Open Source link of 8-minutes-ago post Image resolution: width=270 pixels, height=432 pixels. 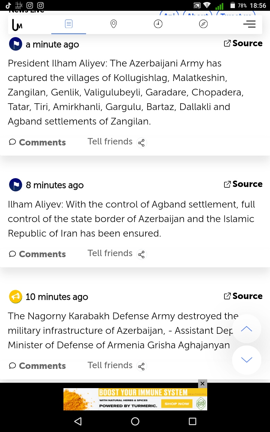click(x=243, y=184)
